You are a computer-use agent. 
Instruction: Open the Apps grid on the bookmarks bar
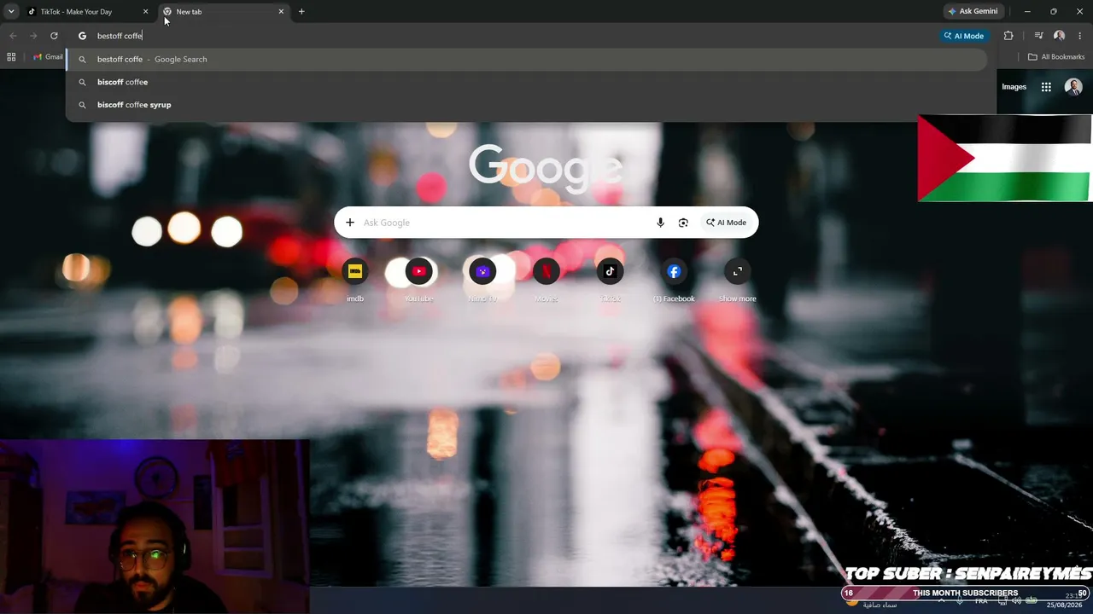coord(11,57)
